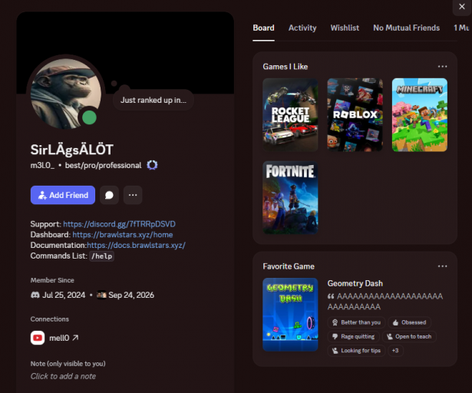Viewport: 472px width, 393px height.
Task: Click the Add Friend button
Action: 63,195
